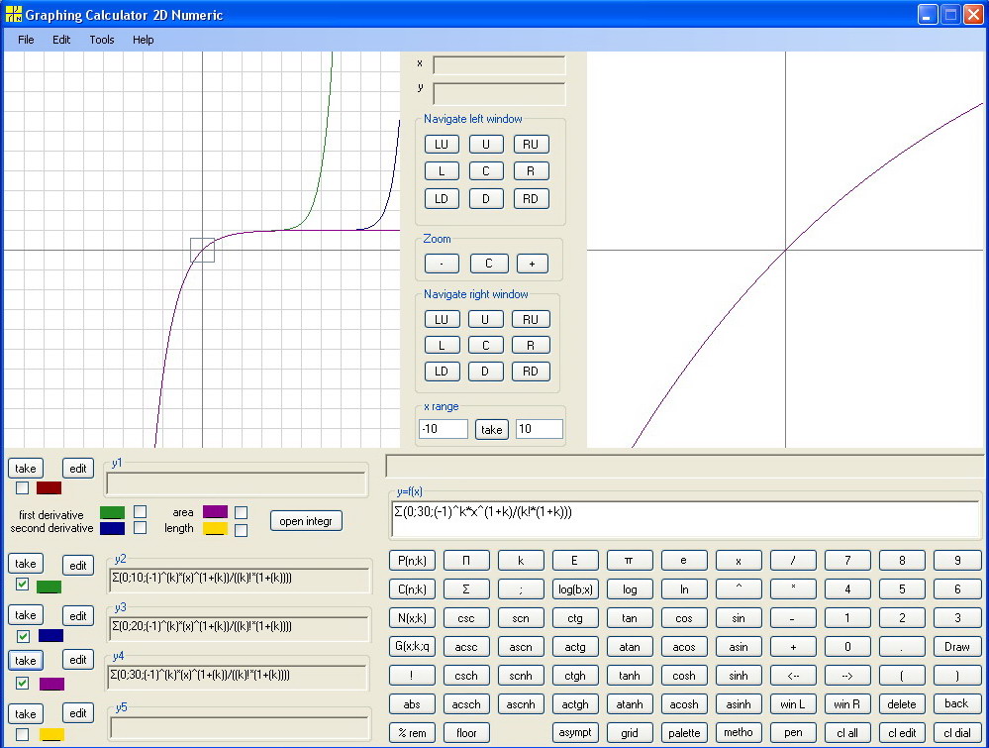Click the sin function key
989x748 pixels.
pos(739,618)
